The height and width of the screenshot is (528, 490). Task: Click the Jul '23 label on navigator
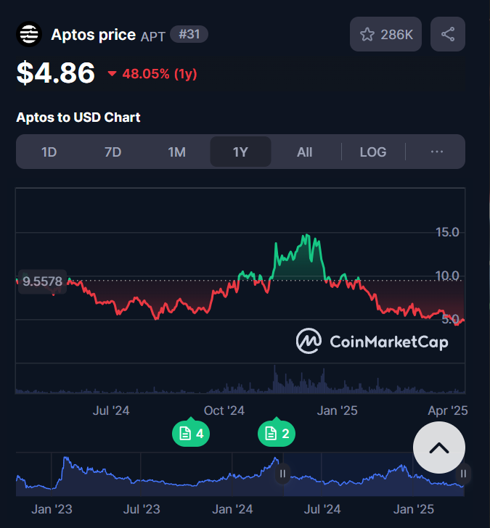142,509
